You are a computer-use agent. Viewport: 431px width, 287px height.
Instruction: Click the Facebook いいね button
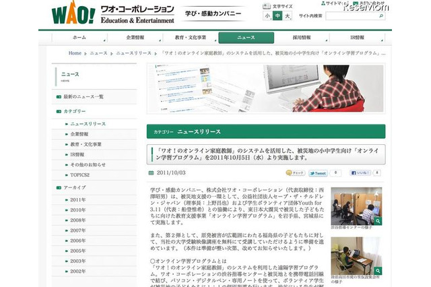360,173
